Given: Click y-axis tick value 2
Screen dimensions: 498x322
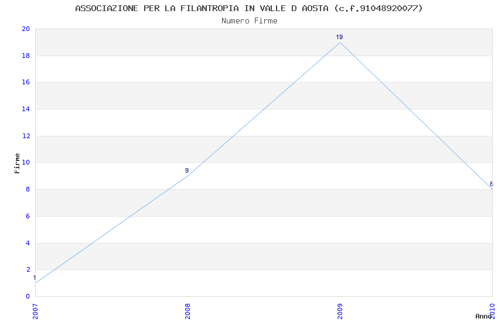Looking at the screenshot, I should pos(28,270).
